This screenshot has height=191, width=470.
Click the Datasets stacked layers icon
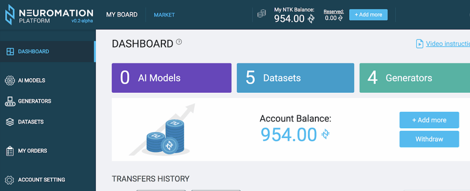pos(10,122)
